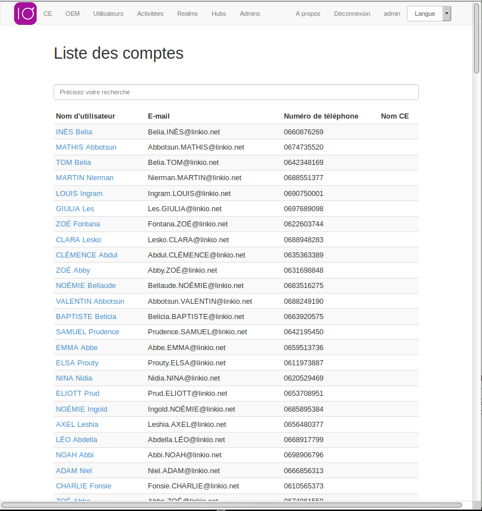Click the Langue language selector button
This screenshot has height=511, width=482.
425,14
